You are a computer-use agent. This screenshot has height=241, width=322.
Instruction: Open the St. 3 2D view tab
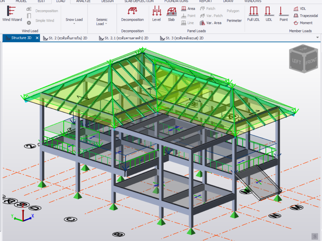click(x=182, y=38)
